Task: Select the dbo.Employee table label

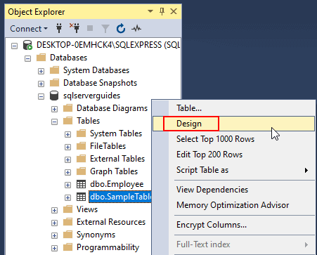Action: tap(117, 184)
